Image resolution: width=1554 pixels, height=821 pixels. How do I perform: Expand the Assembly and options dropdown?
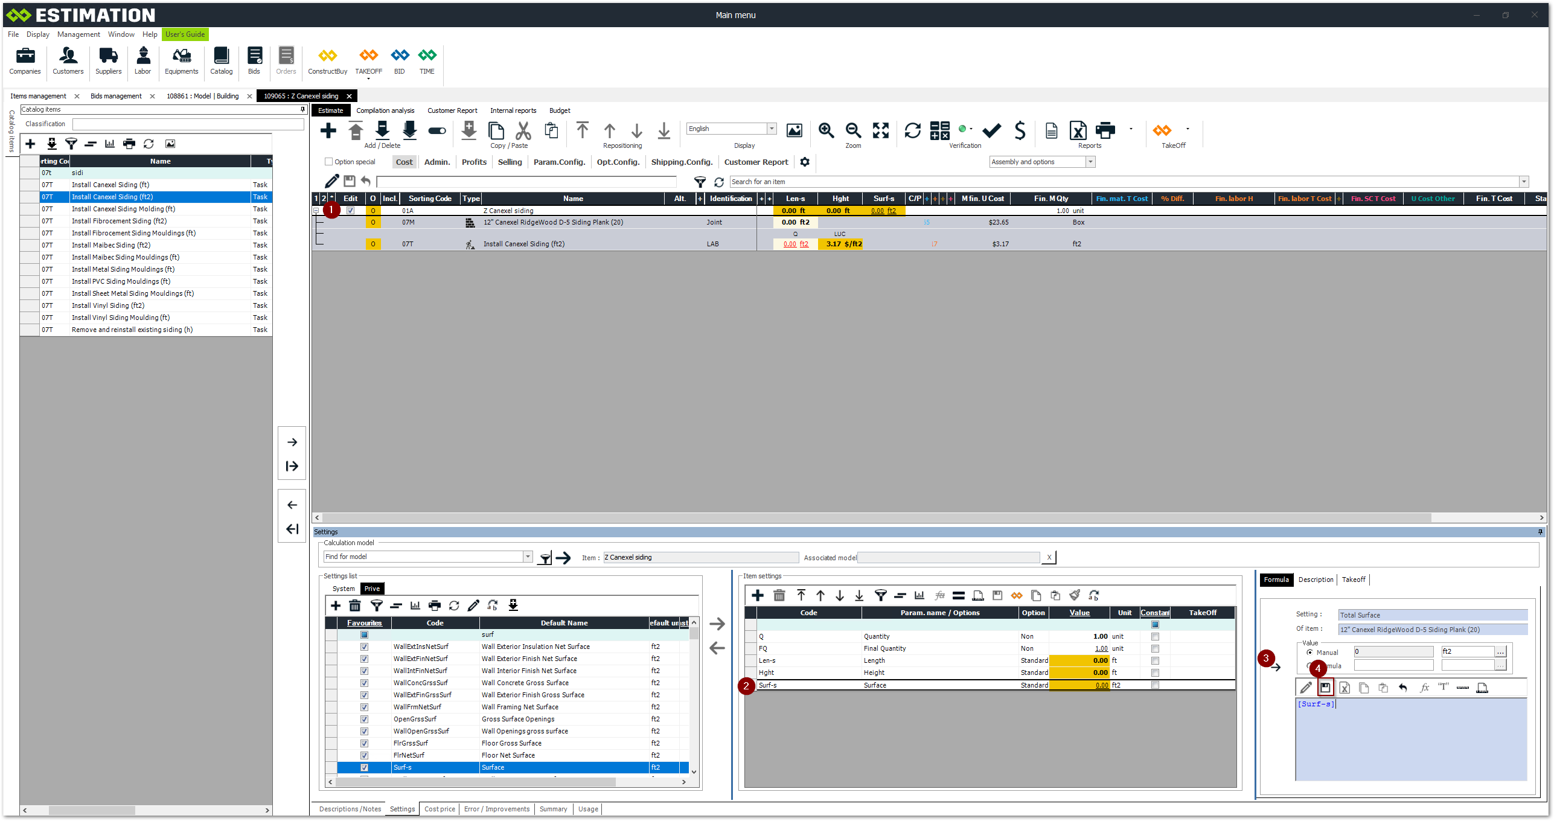[1090, 162]
